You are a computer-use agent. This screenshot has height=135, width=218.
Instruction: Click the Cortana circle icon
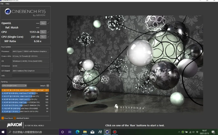coord(63,132)
